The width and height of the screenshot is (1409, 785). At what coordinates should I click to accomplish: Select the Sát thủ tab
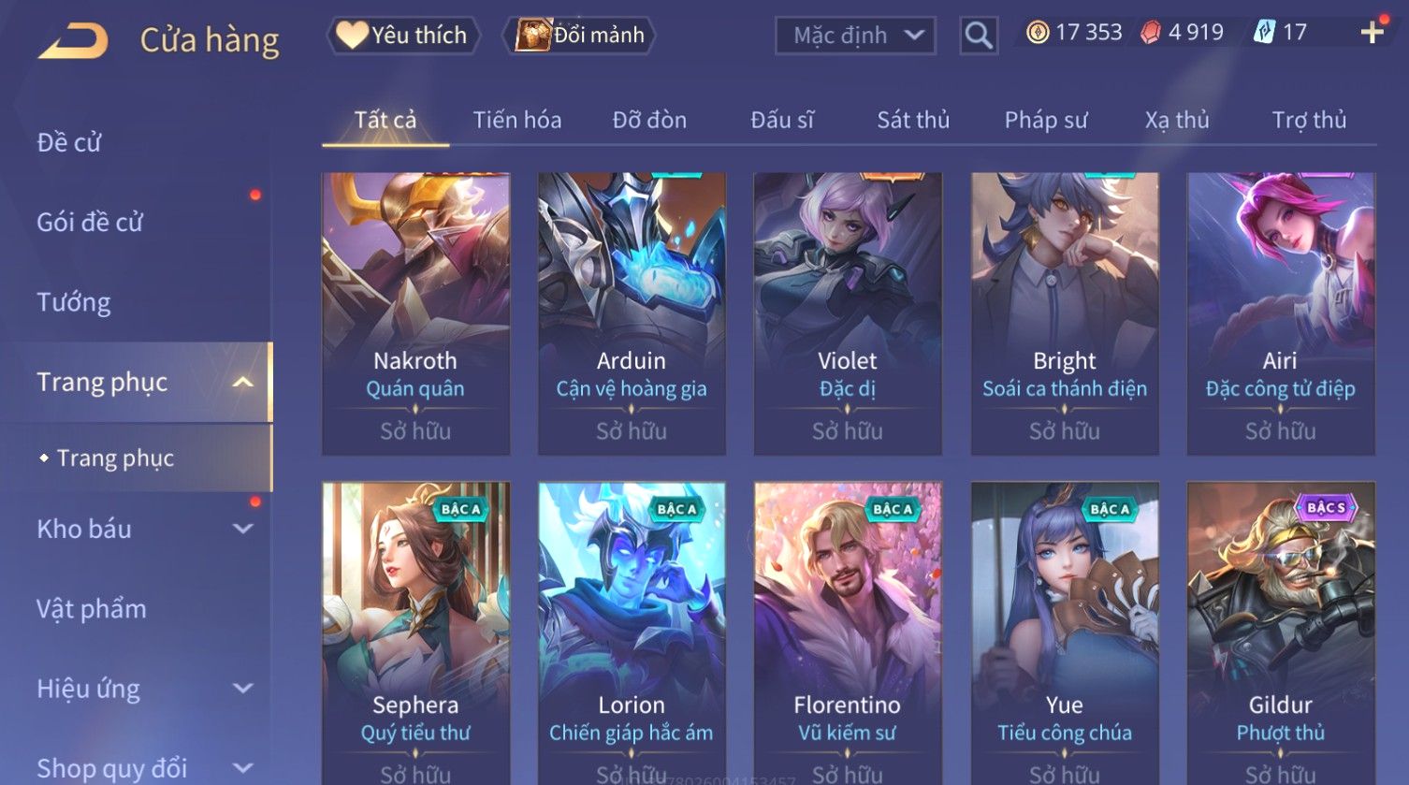point(913,120)
